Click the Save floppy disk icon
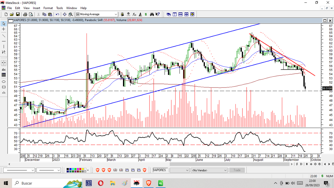334x188 pixels. [x=18, y=14]
